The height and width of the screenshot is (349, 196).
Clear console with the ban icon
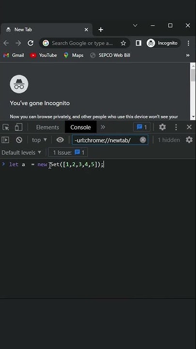click(19, 140)
